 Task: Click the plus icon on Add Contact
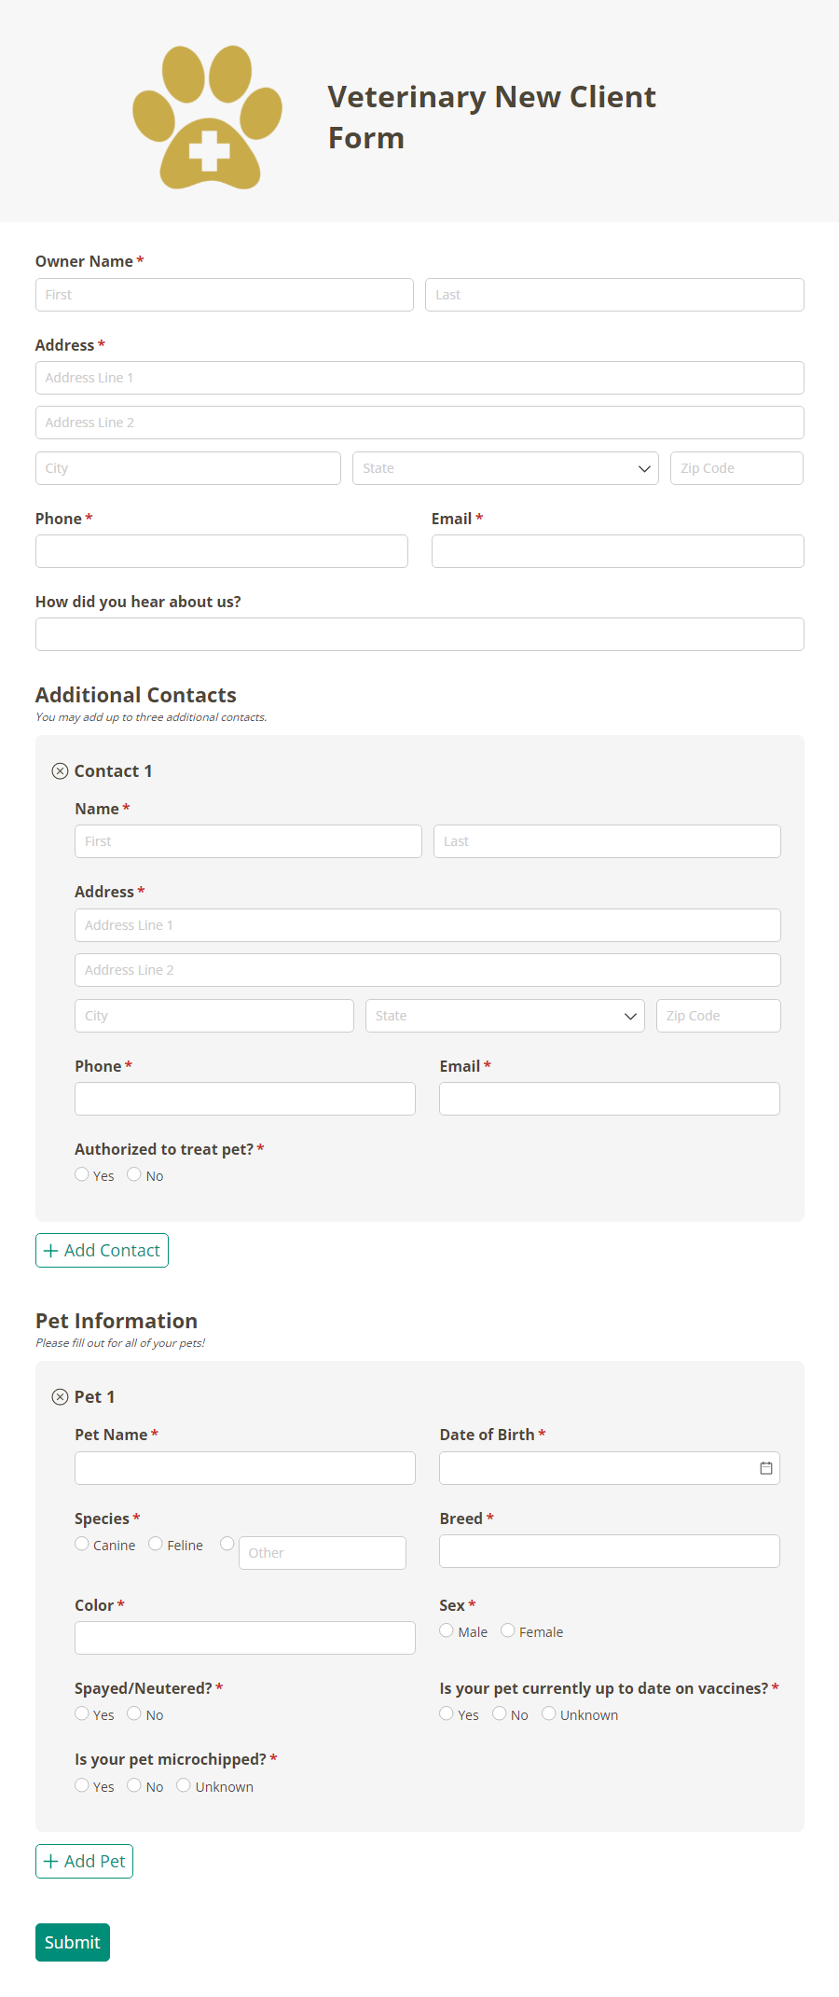(51, 1251)
